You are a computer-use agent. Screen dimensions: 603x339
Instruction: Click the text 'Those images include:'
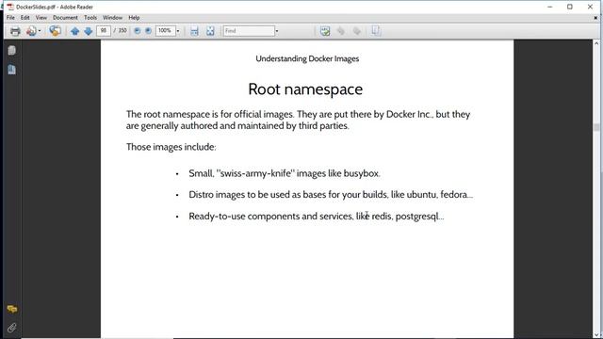pyautogui.click(x=171, y=147)
